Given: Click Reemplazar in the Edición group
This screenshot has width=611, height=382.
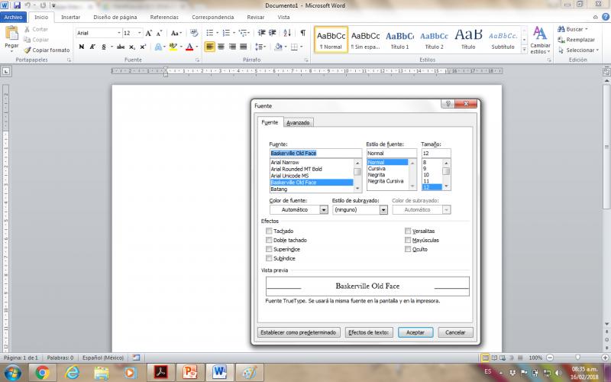Looking at the screenshot, I should [x=577, y=40].
